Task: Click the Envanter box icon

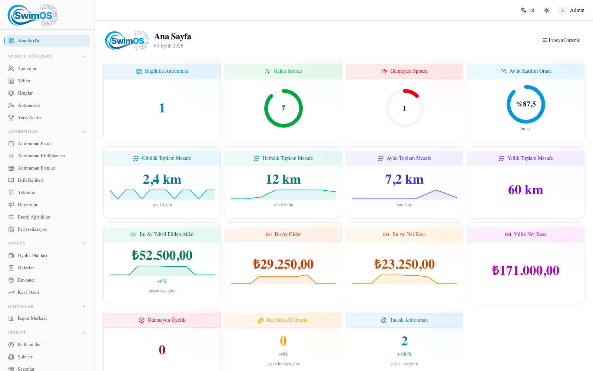Action: [x=11, y=280]
